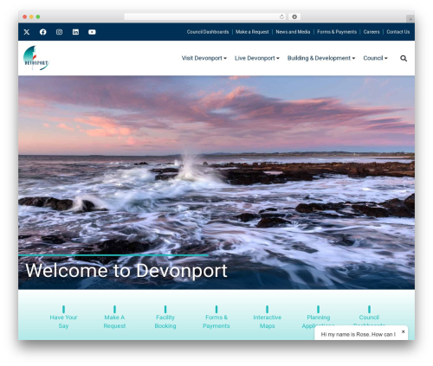Open a new browser tab with plus button
Viewport: 433px width, 366px height.
410,19
